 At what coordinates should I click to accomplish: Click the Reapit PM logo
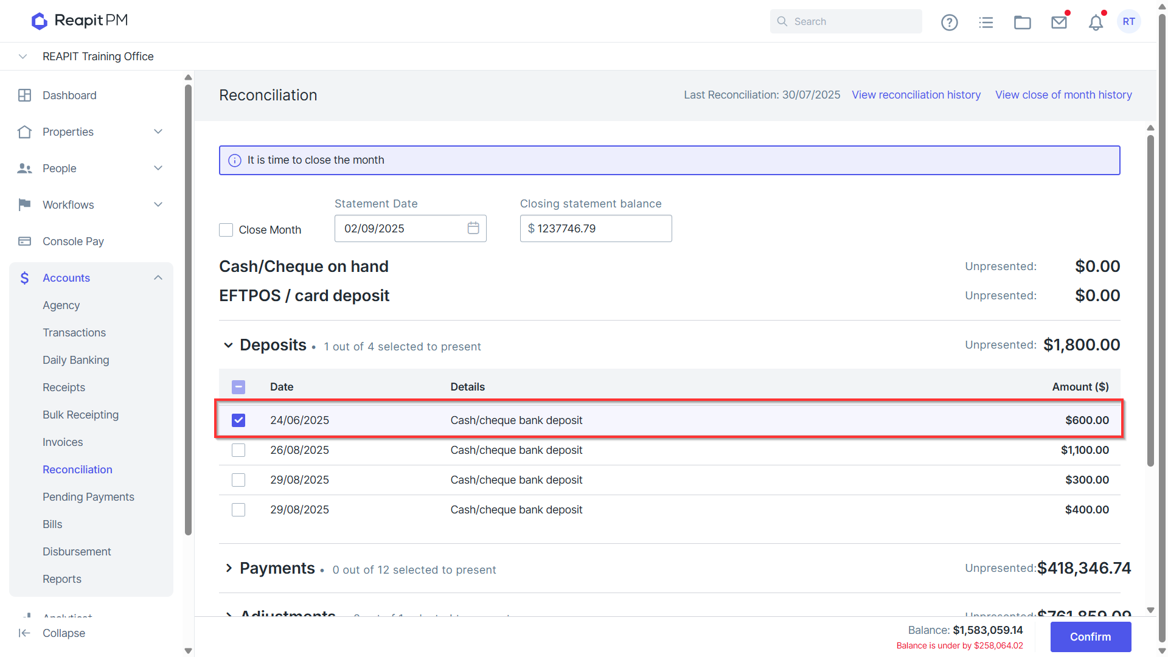coord(80,21)
